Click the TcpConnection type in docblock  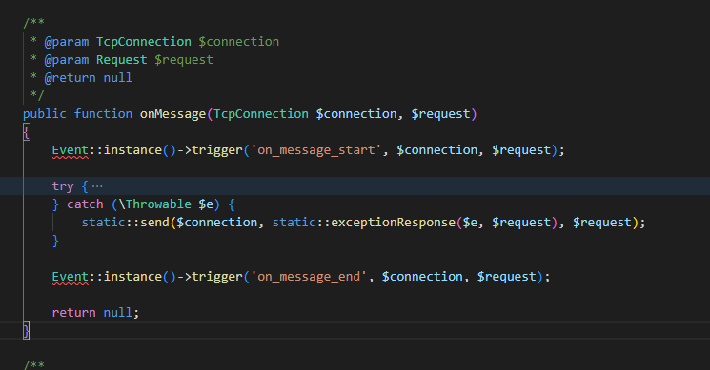(x=144, y=42)
